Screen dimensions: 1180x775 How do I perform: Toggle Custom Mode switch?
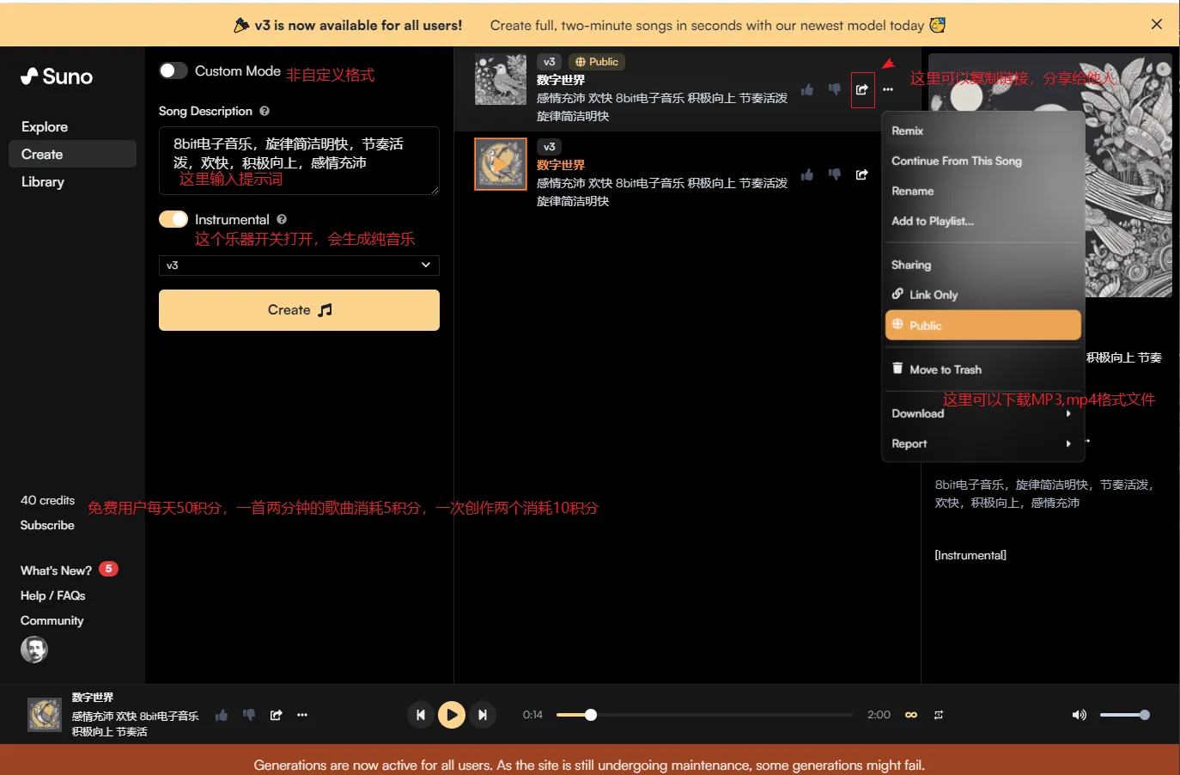tap(173, 70)
